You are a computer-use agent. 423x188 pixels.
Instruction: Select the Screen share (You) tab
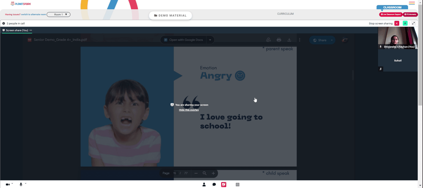click(15, 30)
